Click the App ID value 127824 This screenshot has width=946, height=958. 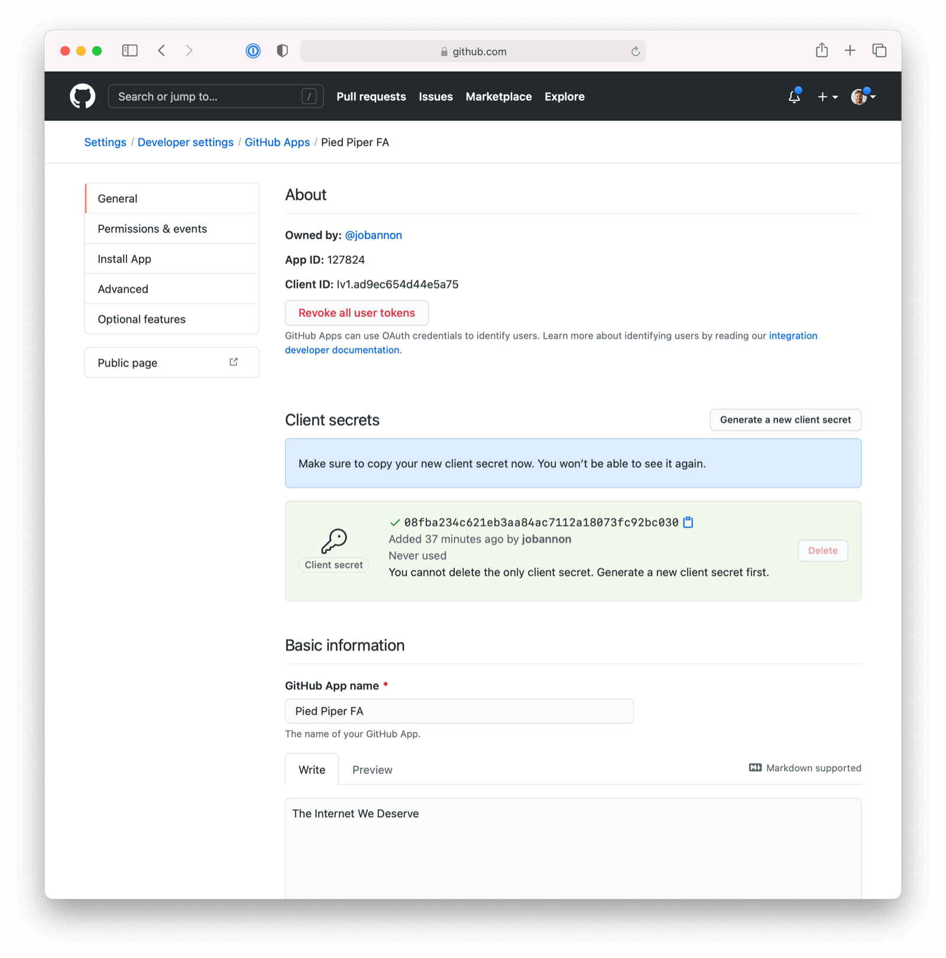click(346, 260)
